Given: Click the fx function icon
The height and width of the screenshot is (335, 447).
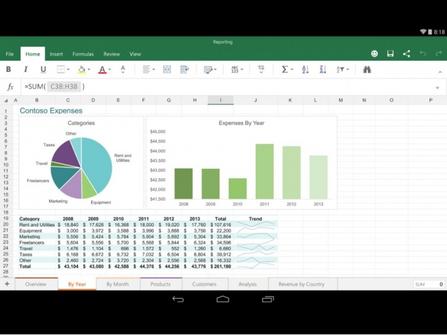Looking at the screenshot, I should [10, 87].
